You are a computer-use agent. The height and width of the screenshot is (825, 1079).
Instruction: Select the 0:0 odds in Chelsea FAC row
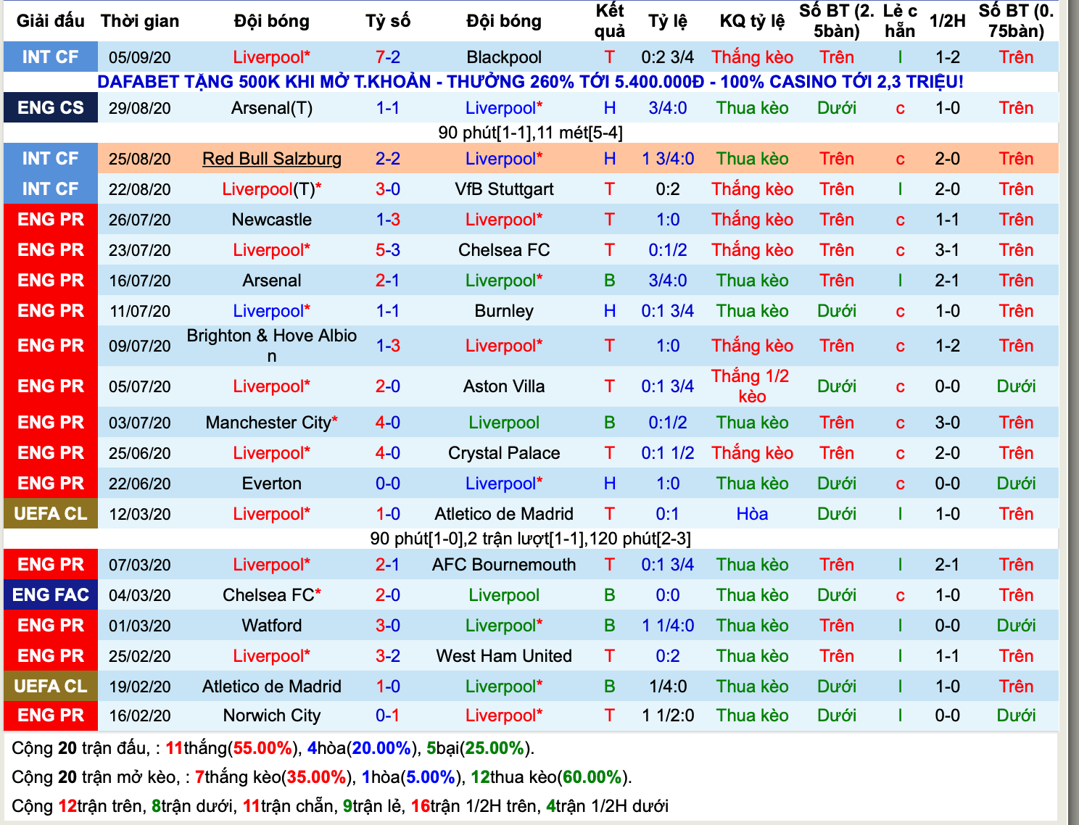(x=668, y=595)
